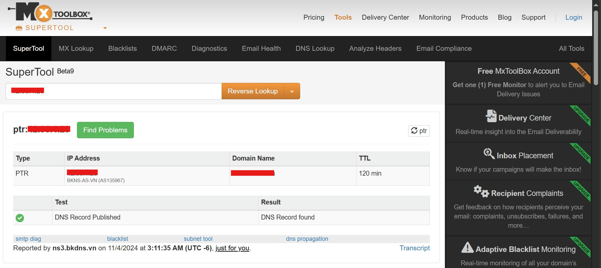Open the Tools menu in header
601x268 pixels.
[x=343, y=17]
